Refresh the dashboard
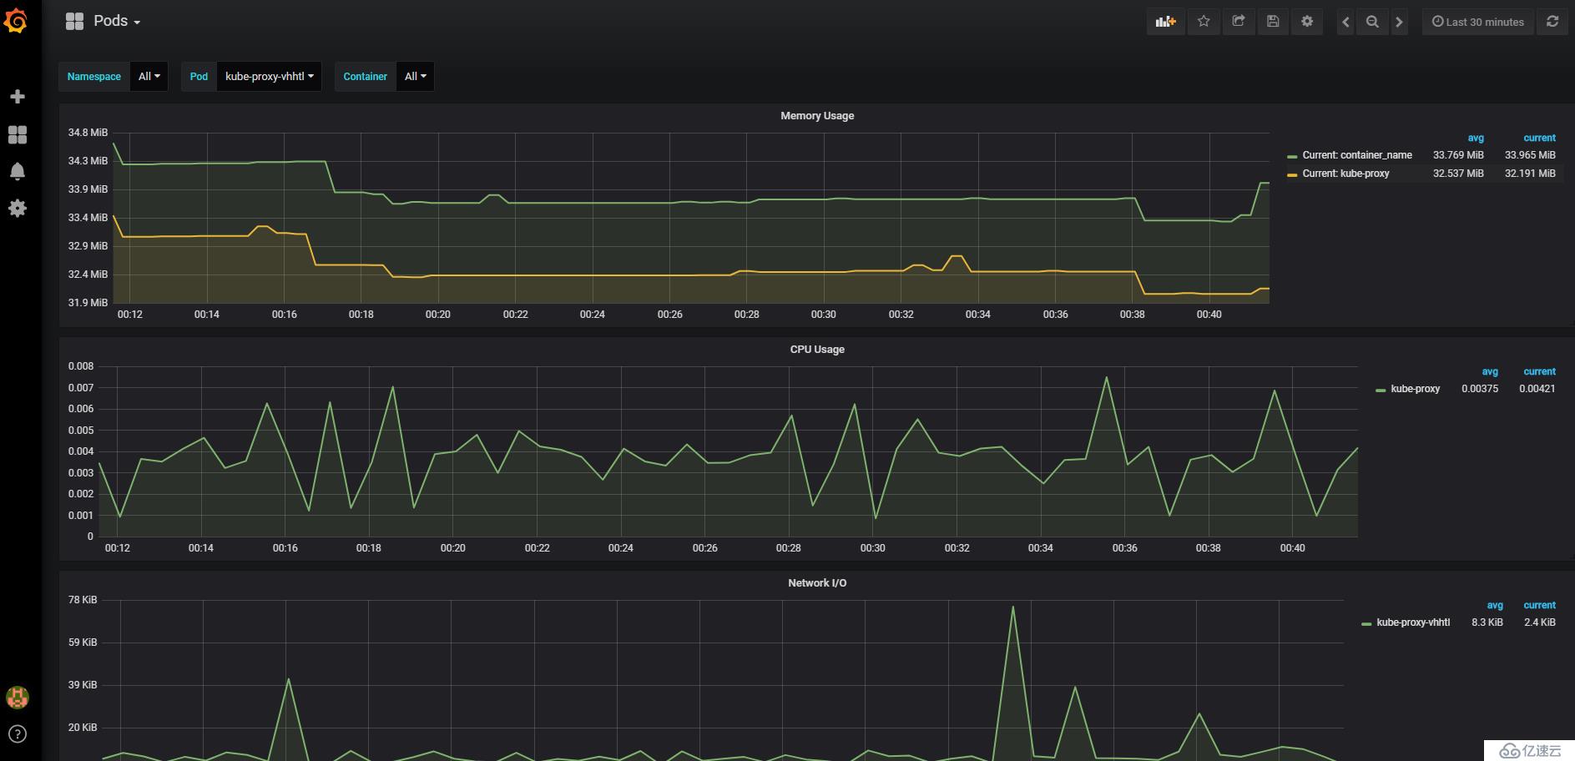The height and width of the screenshot is (761, 1575). pyautogui.click(x=1552, y=22)
